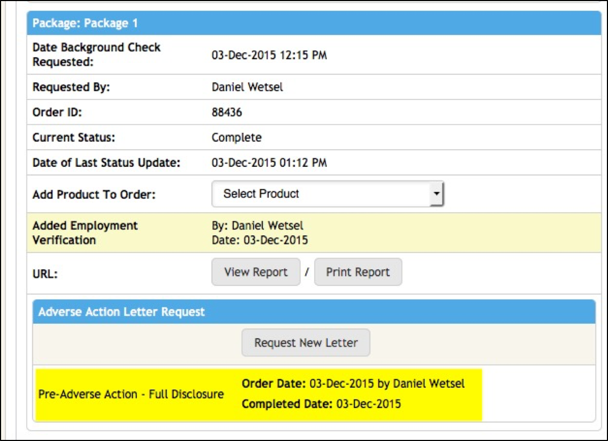Click the Order ID value 88436

tap(227, 113)
